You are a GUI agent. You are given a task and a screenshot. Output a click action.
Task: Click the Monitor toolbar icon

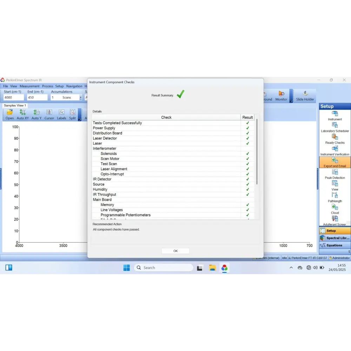coord(281,96)
